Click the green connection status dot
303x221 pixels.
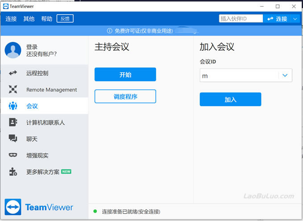coord(95,211)
